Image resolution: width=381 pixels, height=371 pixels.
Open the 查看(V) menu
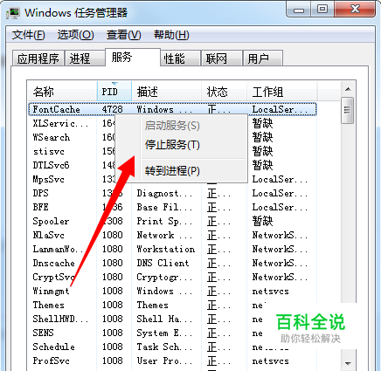coord(123,35)
